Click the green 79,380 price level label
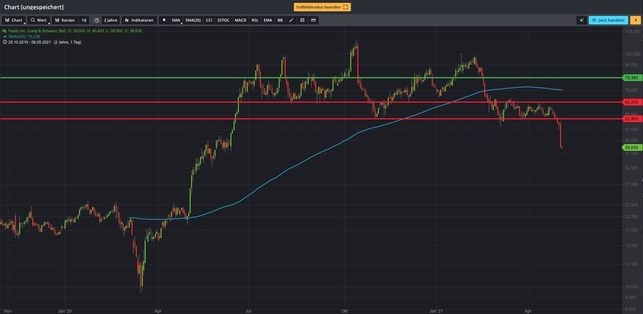Viewport: 643px width, 314px height. pos(631,77)
